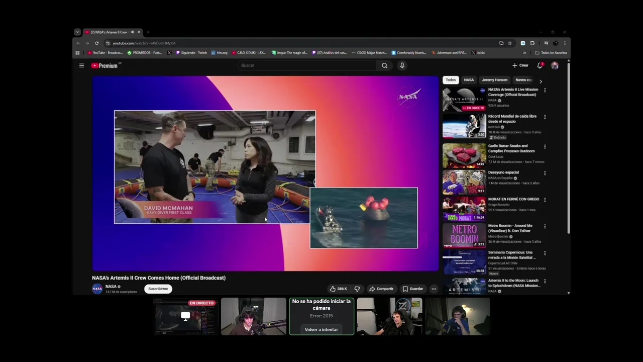This screenshot has width=643, height=362.
Task: Open options for Desayuno espacial video
Action: coord(545,173)
